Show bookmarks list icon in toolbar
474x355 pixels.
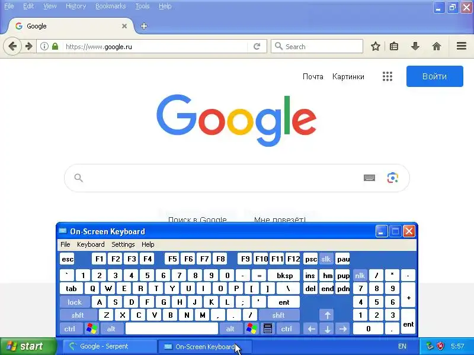(394, 47)
